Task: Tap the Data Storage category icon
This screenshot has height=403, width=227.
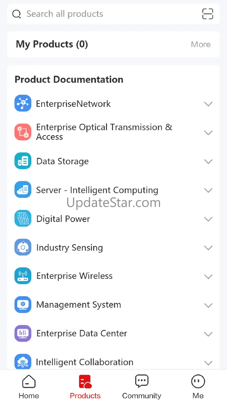Action: (x=23, y=161)
